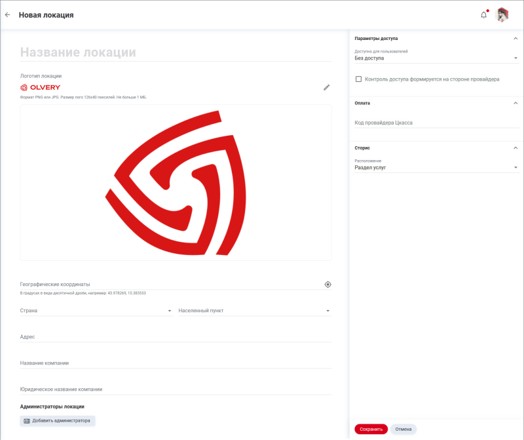Click the Отмена button
Screen dimensions: 524x440
[403, 429]
